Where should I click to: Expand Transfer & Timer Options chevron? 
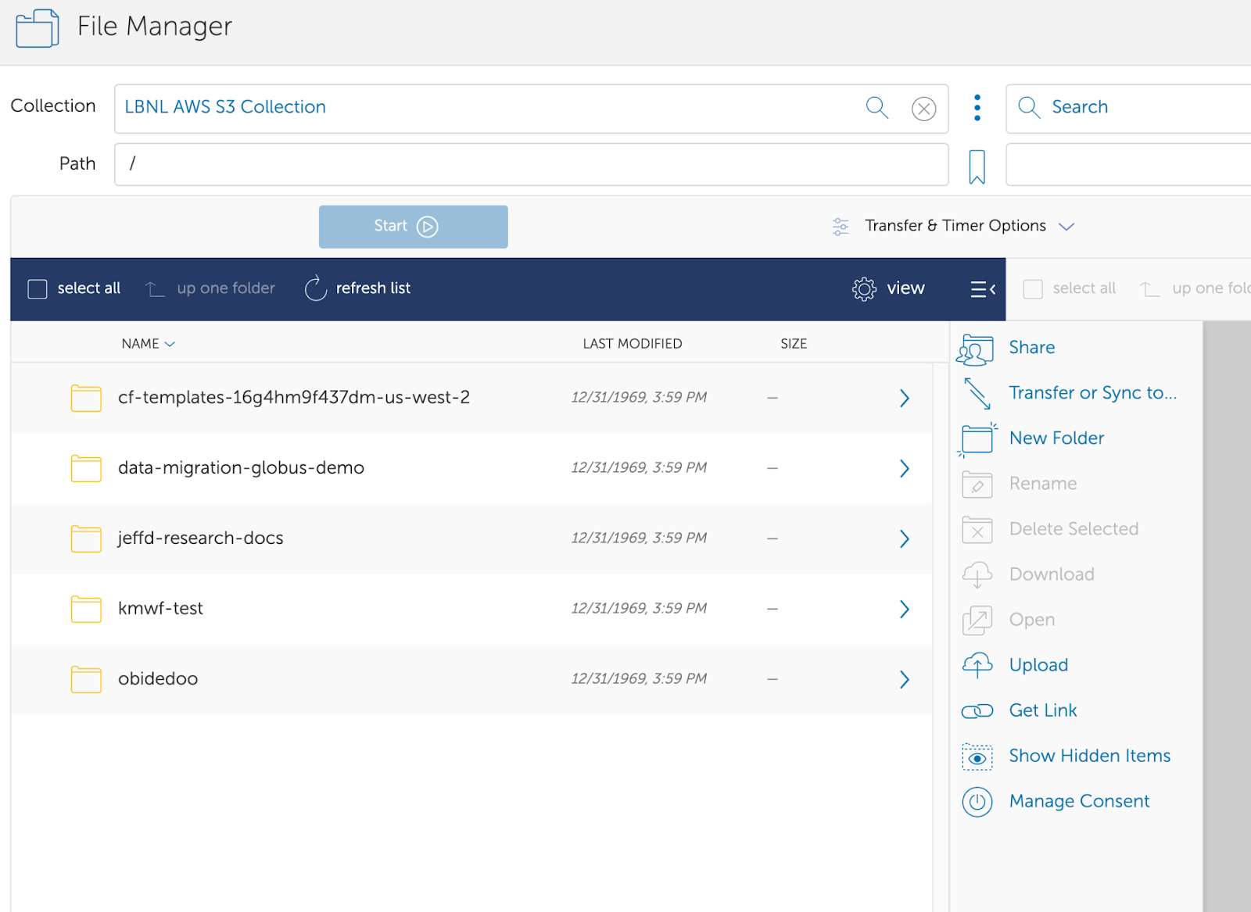[1066, 227]
